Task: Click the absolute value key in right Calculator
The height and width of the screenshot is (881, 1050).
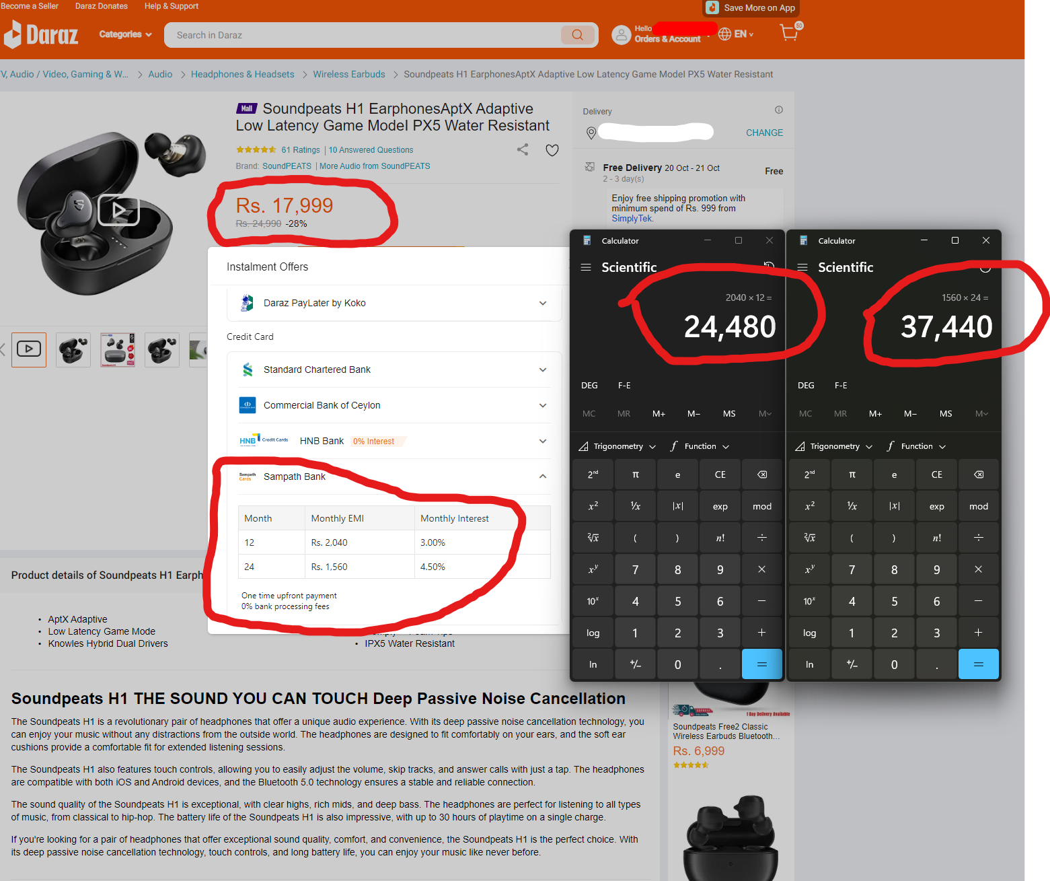Action: click(x=895, y=506)
